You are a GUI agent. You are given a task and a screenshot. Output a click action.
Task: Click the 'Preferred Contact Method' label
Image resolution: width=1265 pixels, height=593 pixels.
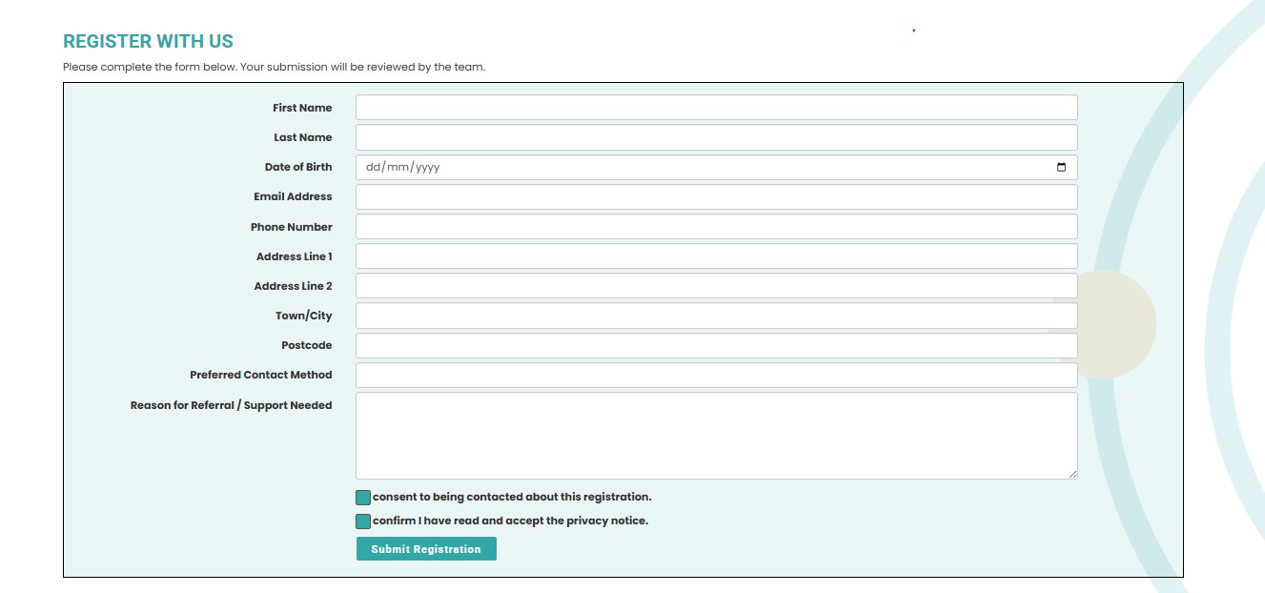[x=261, y=375]
